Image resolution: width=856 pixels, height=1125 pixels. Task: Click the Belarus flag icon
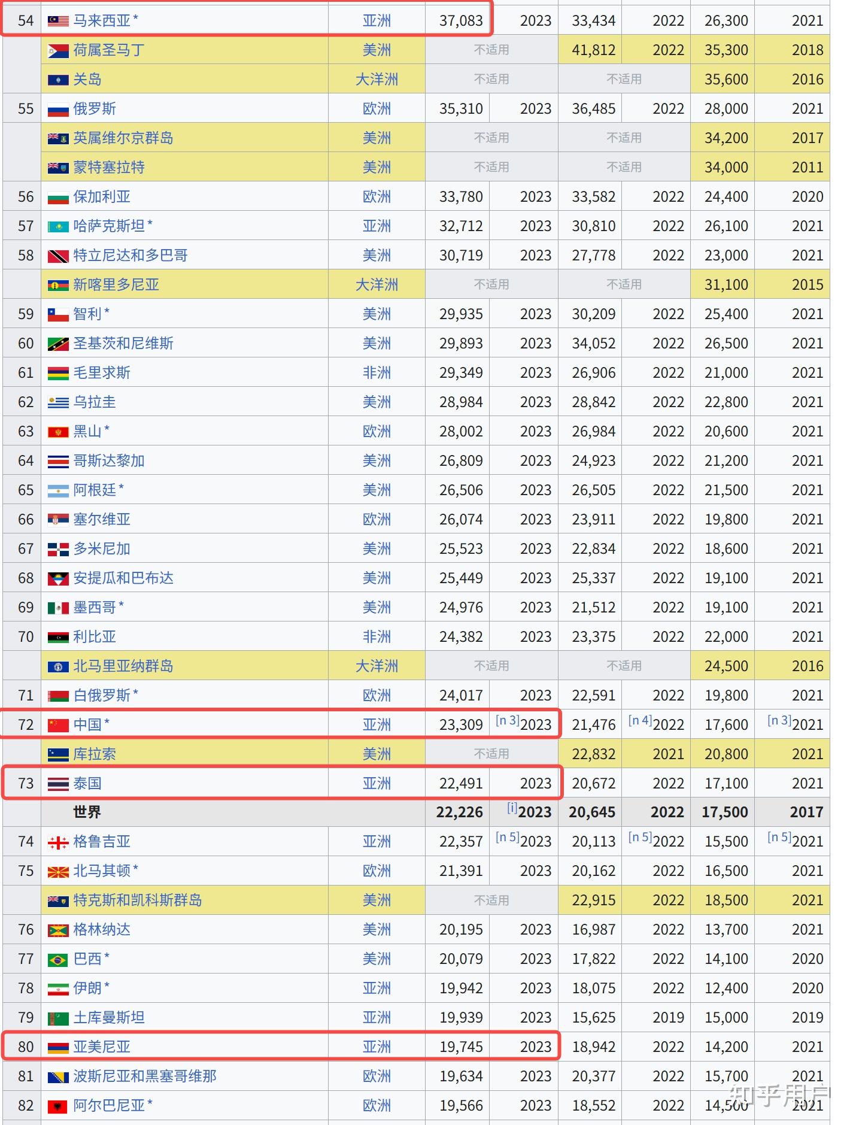coord(58,696)
